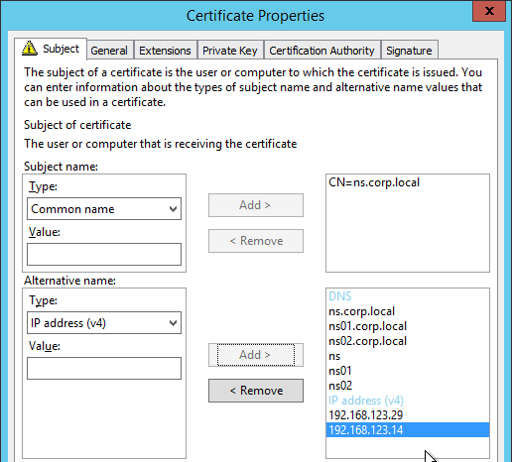Open the Extensions tab
Screen dimensions: 512x462
(x=165, y=51)
